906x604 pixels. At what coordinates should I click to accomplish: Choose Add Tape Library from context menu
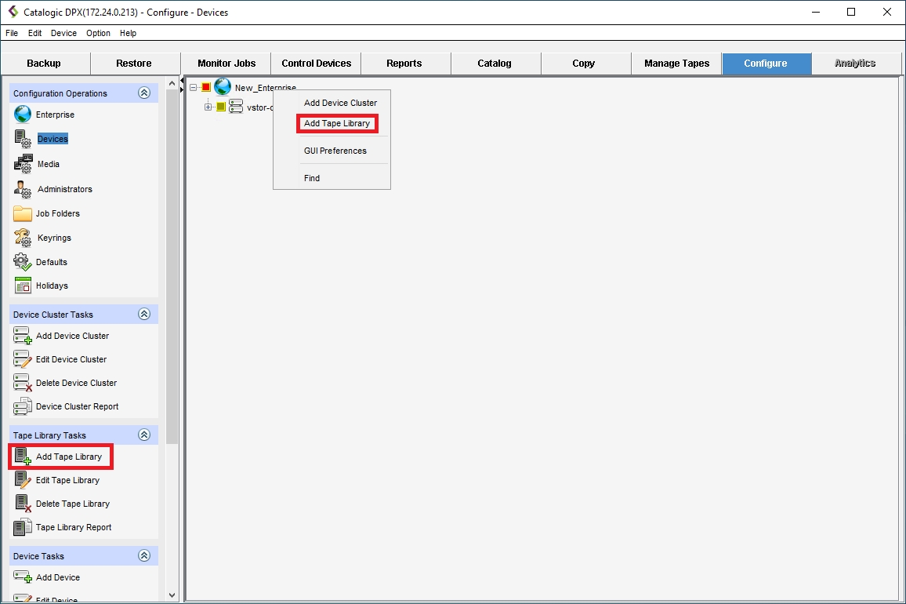click(x=337, y=123)
